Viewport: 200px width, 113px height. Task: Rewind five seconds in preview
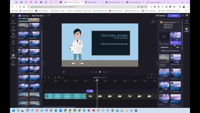[x=96, y=72]
